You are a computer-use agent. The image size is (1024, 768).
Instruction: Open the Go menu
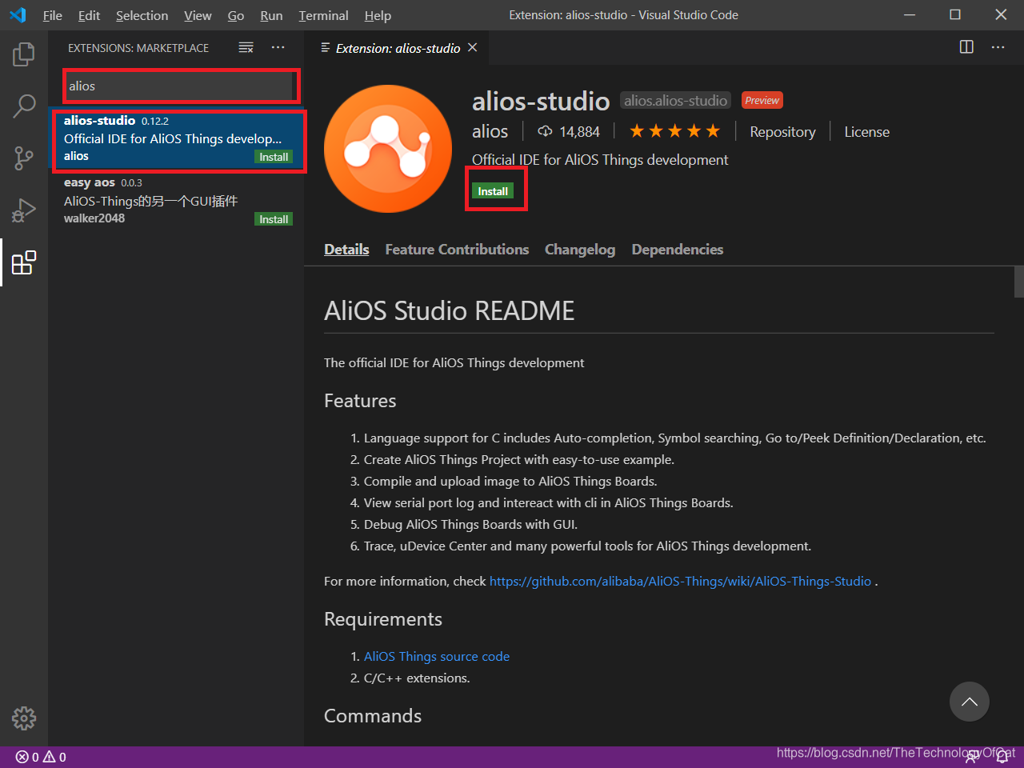tap(236, 15)
